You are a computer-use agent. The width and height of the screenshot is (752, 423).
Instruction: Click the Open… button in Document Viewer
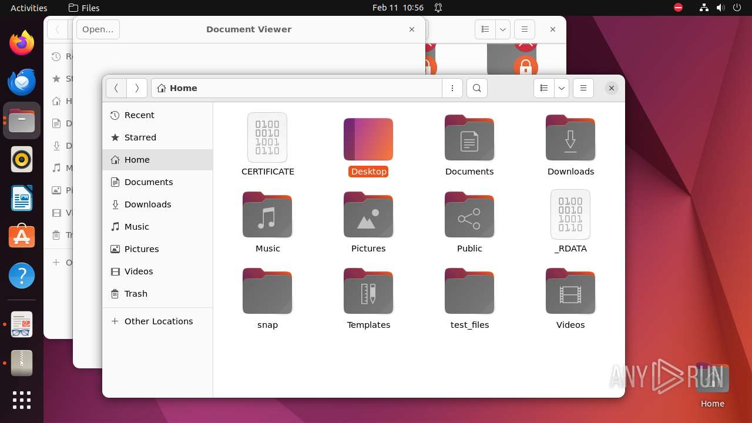click(x=98, y=29)
